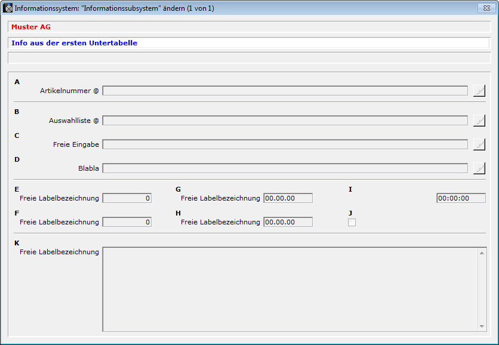499x345 pixels.
Task: Click the Muster AG header field
Action: point(249,27)
